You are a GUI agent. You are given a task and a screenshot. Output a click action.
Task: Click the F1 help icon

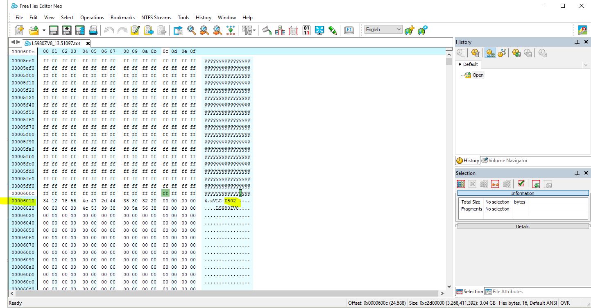[349, 30]
